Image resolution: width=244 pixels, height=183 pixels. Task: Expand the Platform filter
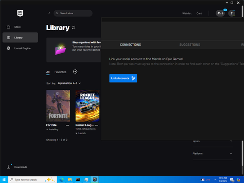[x=212, y=154]
